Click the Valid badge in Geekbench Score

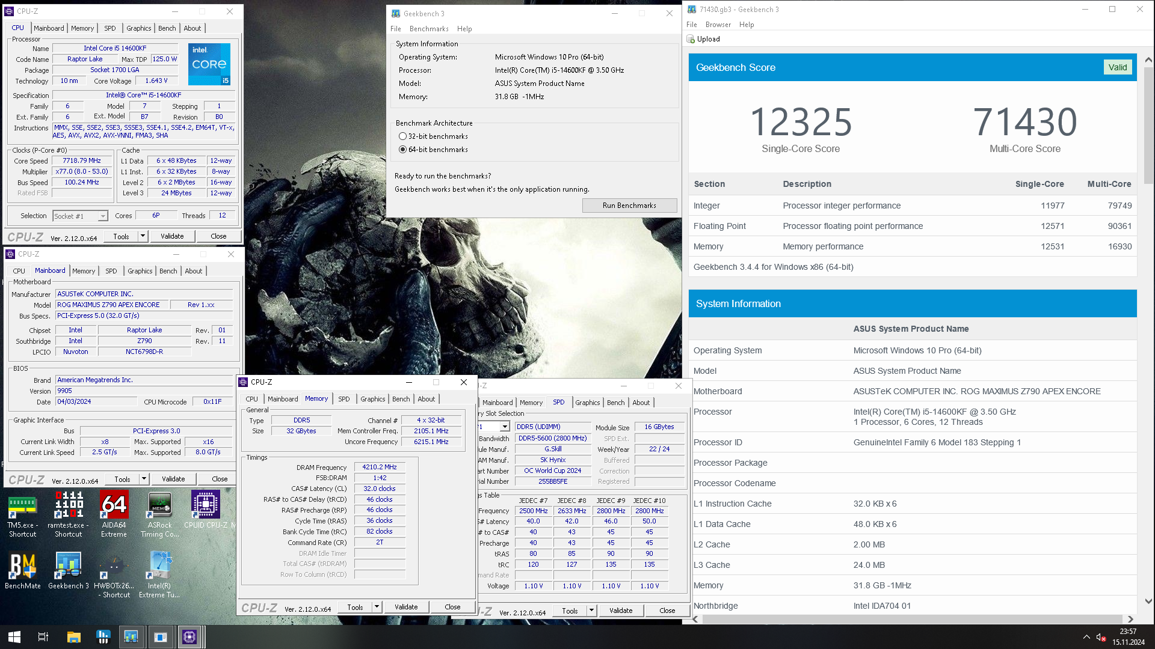pos(1118,67)
